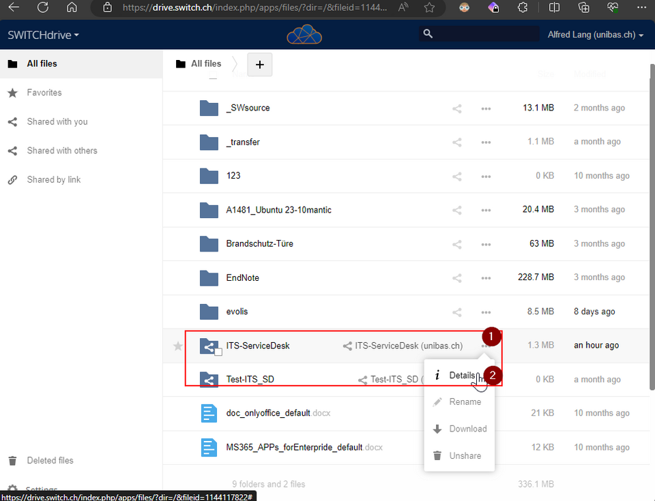Click the All files breadcrumb

point(199,64)
